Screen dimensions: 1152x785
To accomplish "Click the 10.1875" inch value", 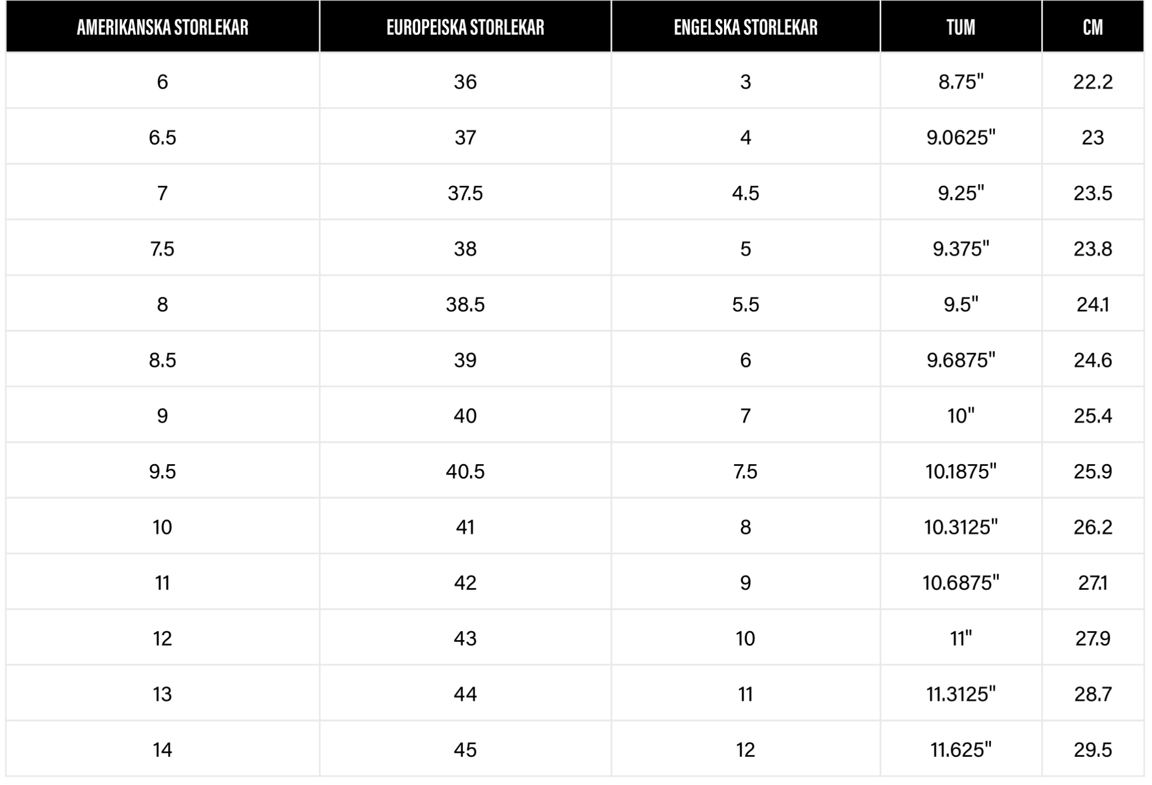I will tap(961, 471).
